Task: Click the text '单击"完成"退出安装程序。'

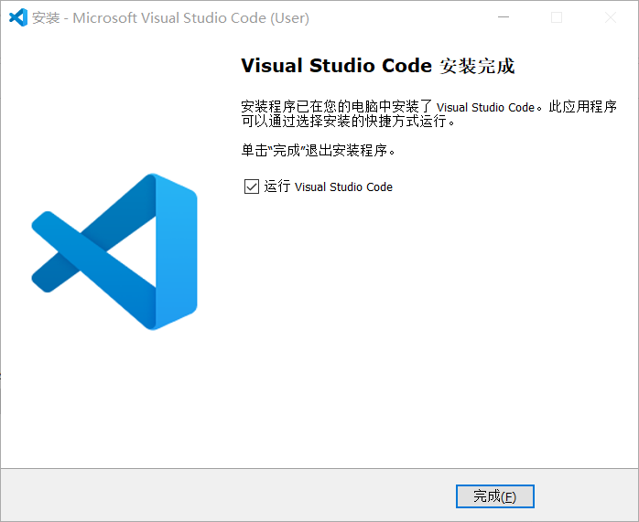Action: click(x=319, y=151)
